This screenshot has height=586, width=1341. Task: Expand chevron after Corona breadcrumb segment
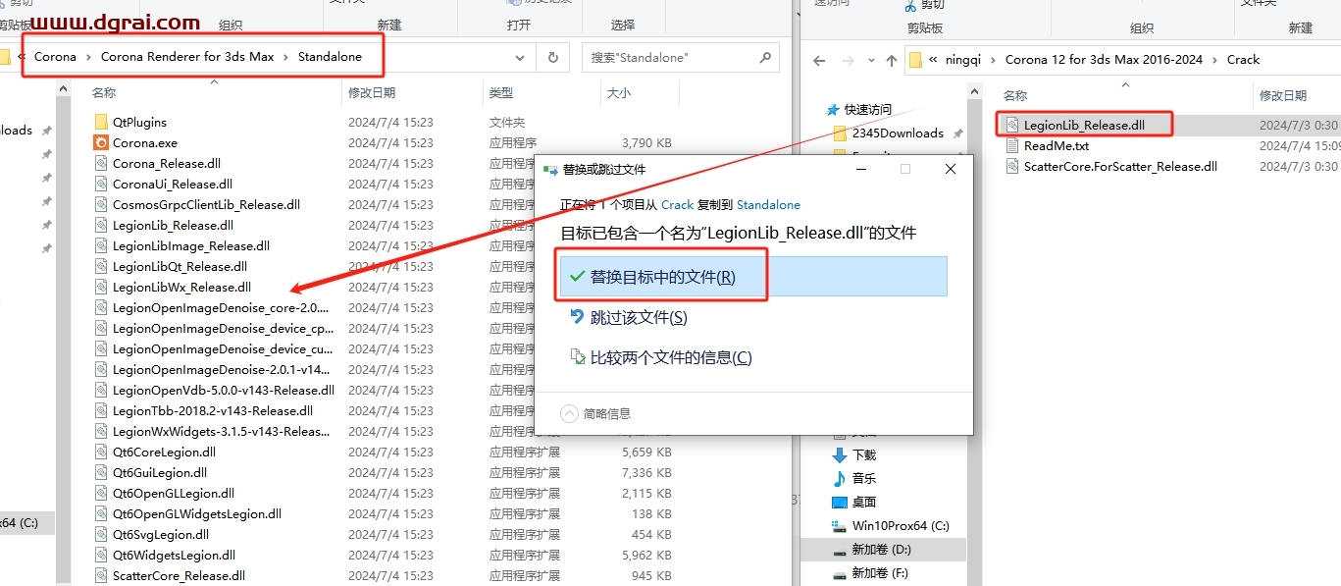coord(88,57)
